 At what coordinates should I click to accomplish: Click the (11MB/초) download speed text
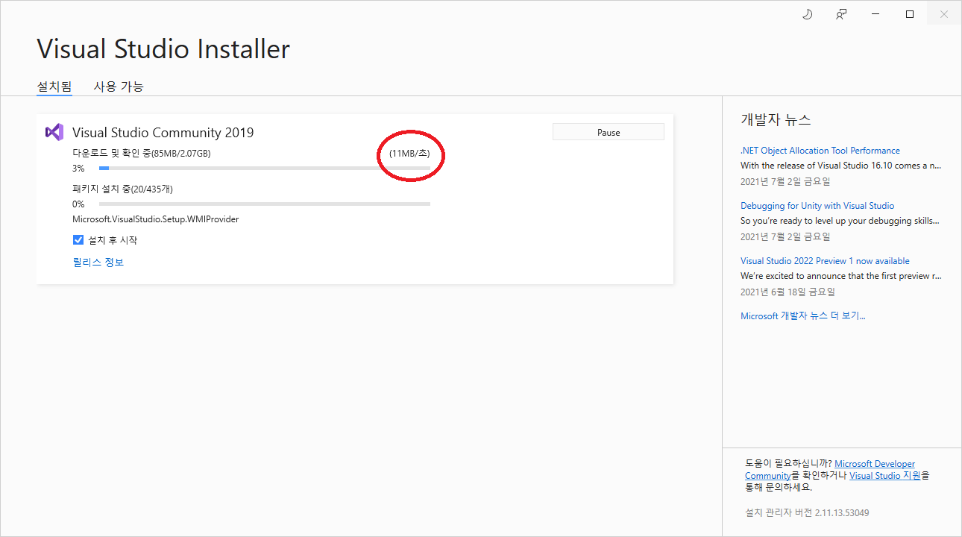pos(409,154)
